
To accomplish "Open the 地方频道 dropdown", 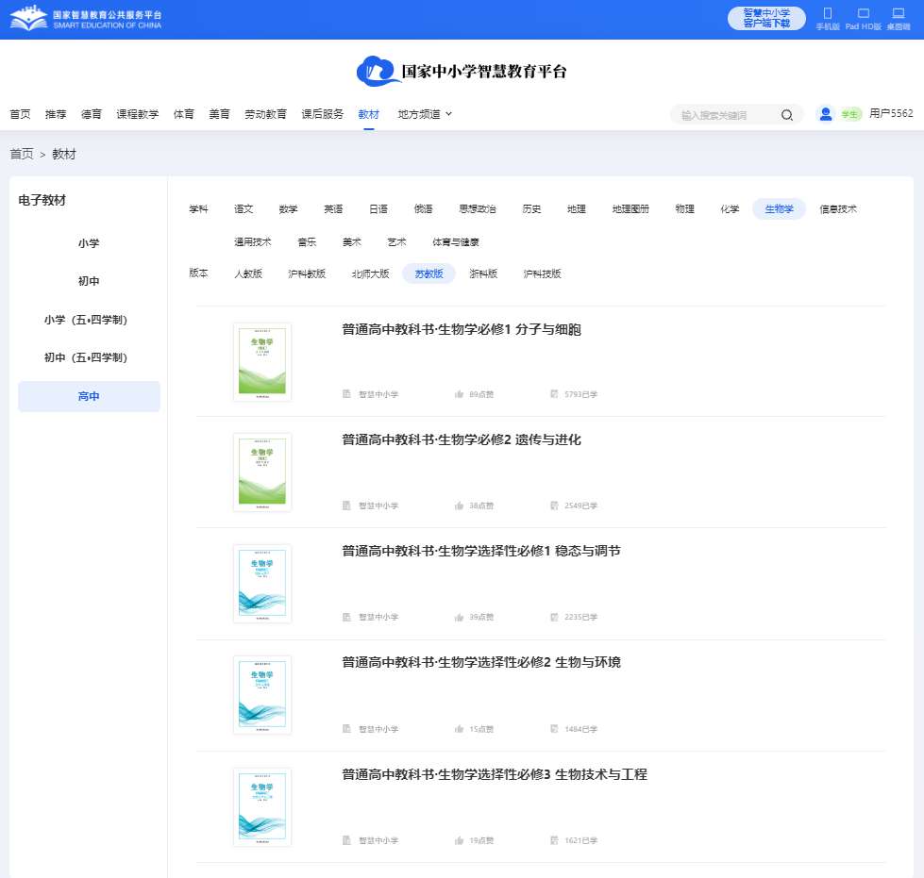I will [x=419, y=114].
